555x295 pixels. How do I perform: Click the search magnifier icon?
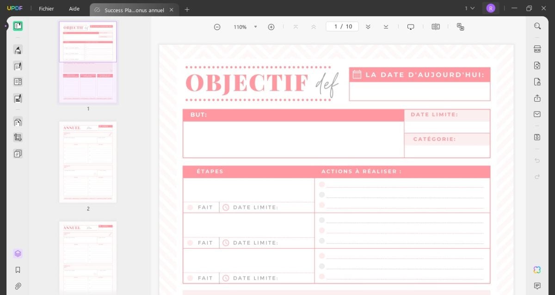pos(537,26)
